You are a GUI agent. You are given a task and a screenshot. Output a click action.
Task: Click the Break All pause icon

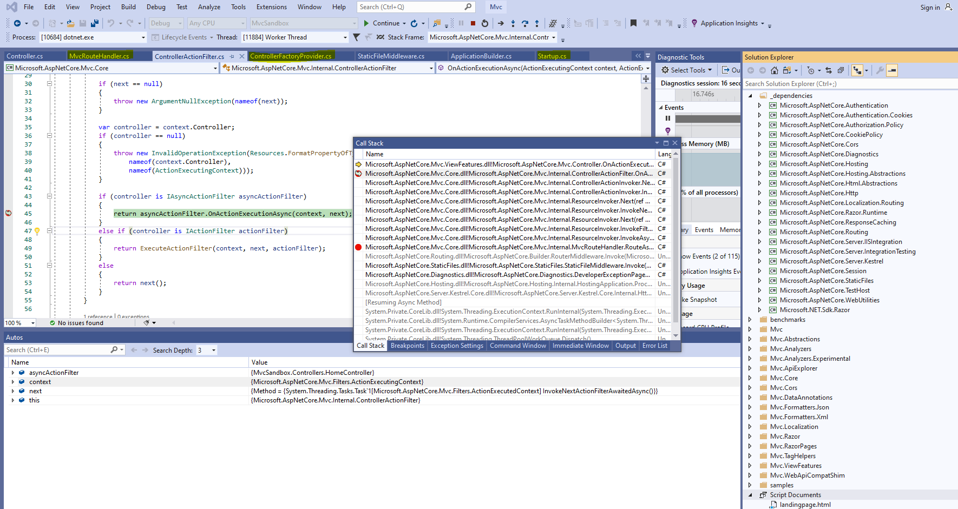462,23
